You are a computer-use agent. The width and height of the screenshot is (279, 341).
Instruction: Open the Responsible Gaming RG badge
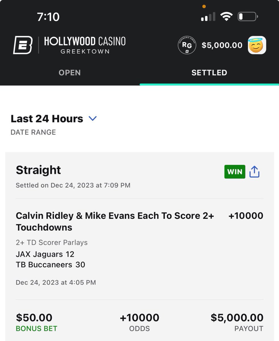pos(187,45)
